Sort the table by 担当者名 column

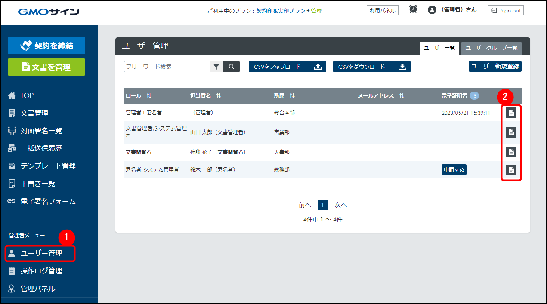(219, 96)
